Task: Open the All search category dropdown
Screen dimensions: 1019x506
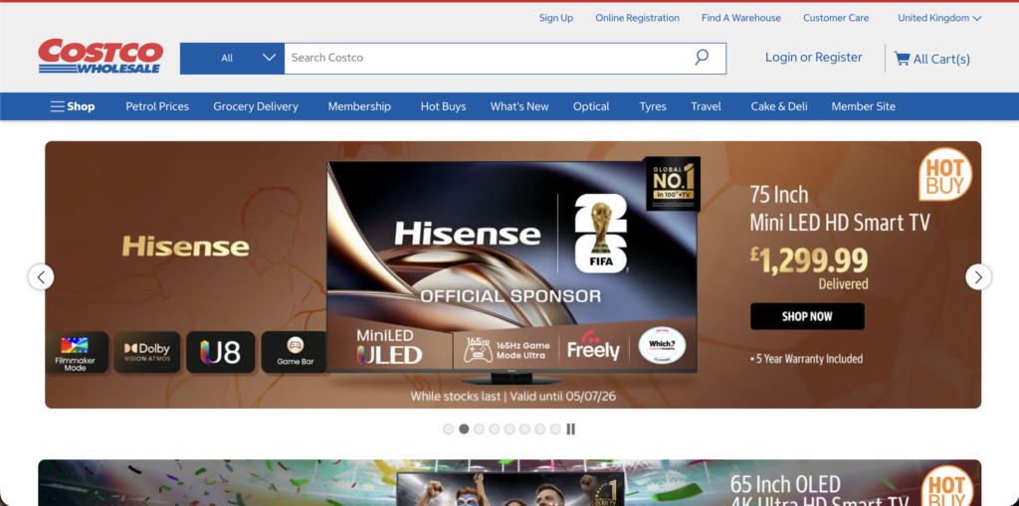Action: [x=232, y=58]
